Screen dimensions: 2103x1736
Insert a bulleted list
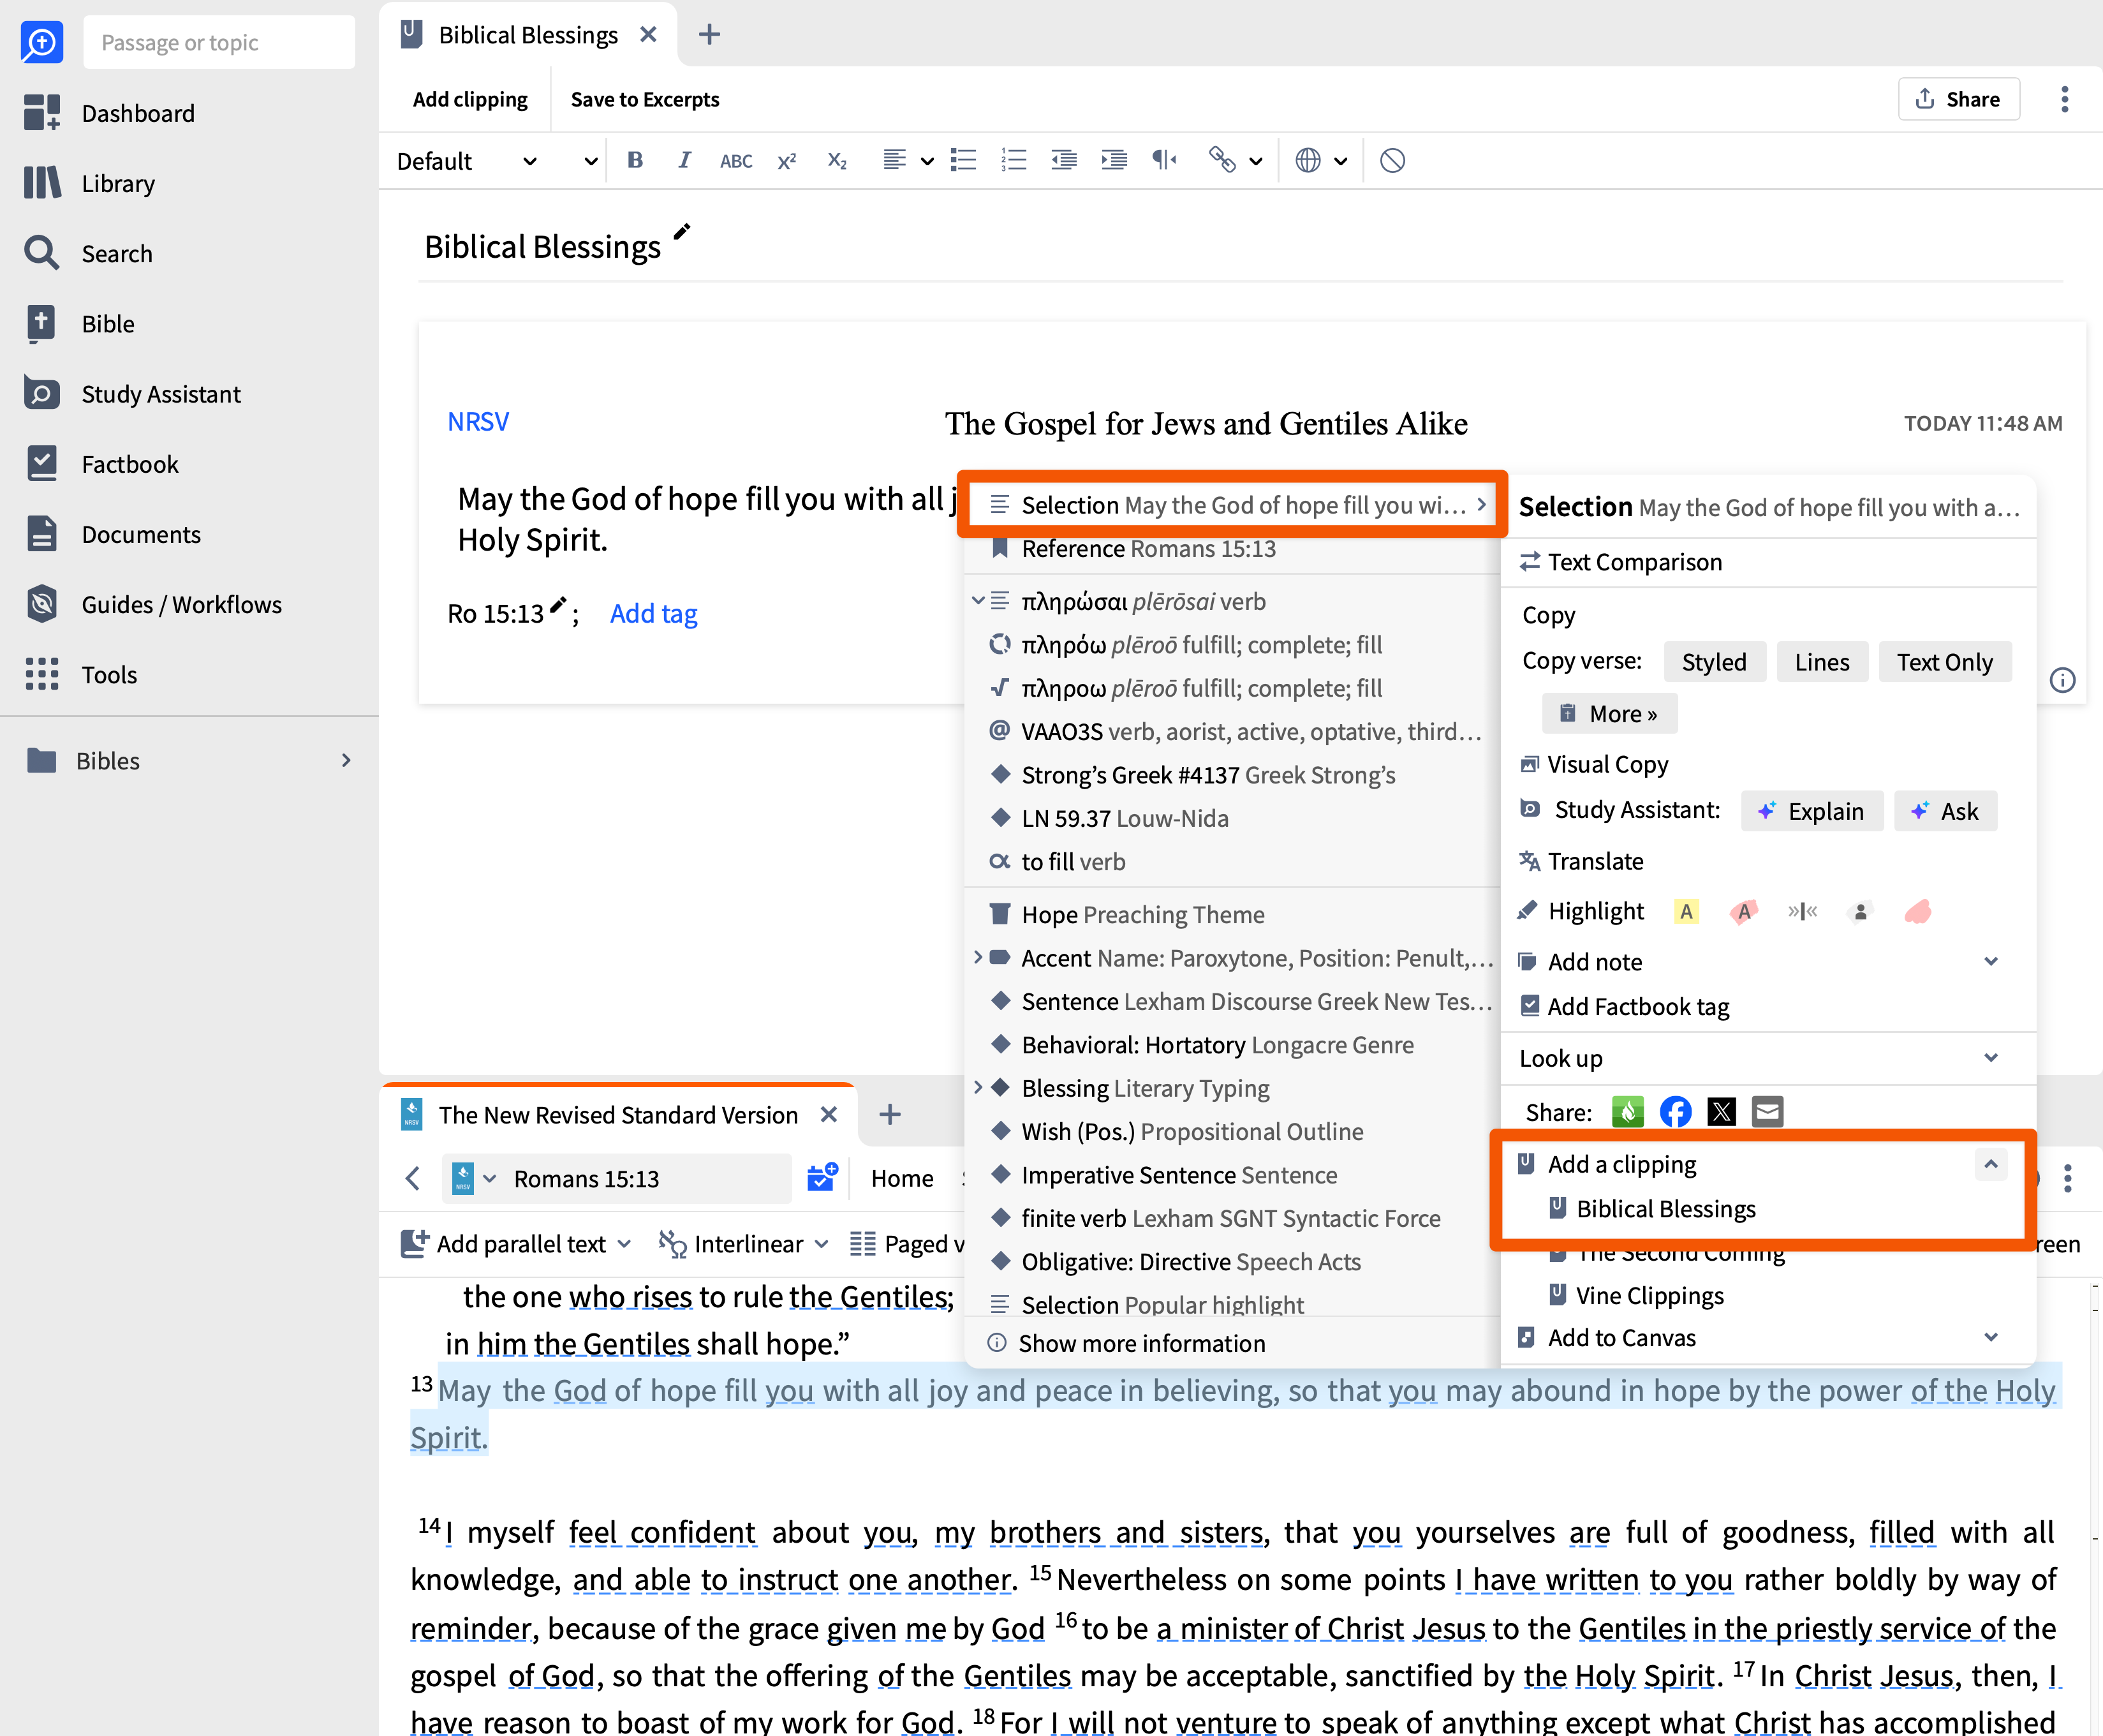pos(964,160)
